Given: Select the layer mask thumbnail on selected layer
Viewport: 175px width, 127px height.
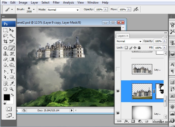Looking at the screenshot, I should click(x=160, y=91).
